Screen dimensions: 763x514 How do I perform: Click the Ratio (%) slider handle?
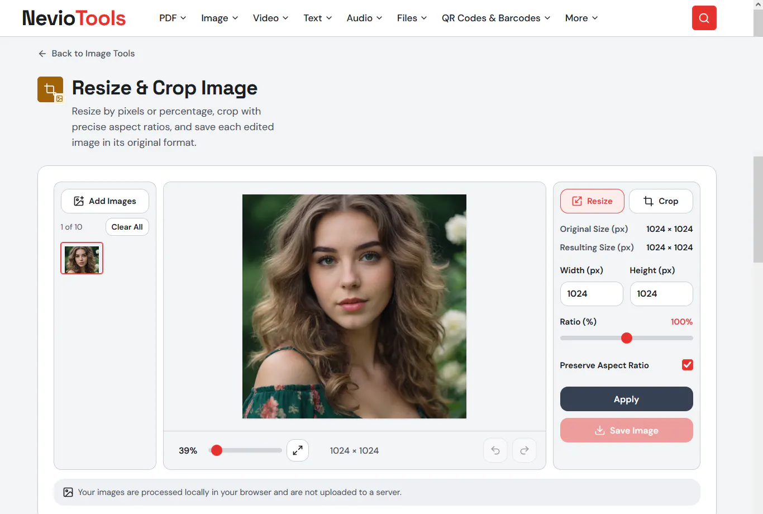[x=627, y=338]
